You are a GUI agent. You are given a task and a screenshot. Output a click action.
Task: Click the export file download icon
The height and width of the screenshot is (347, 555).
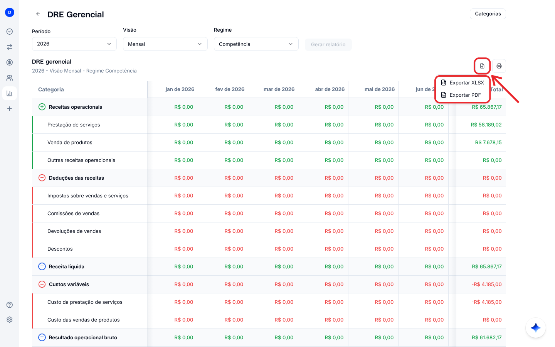[x=482, y=66]
